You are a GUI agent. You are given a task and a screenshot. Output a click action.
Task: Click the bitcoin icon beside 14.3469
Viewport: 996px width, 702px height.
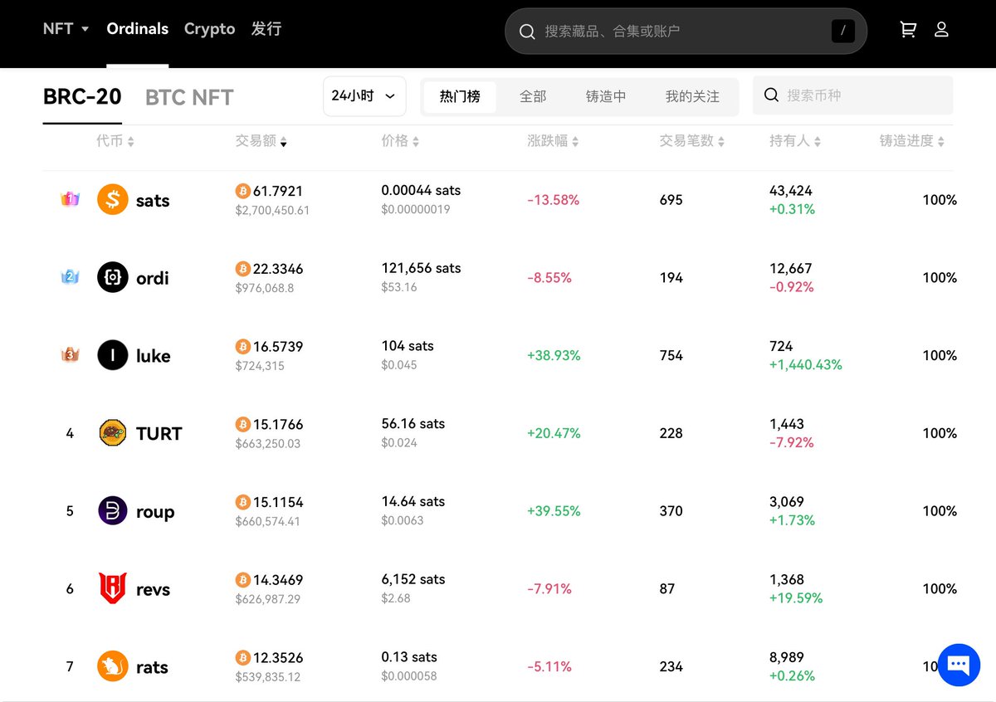[242, 580]
